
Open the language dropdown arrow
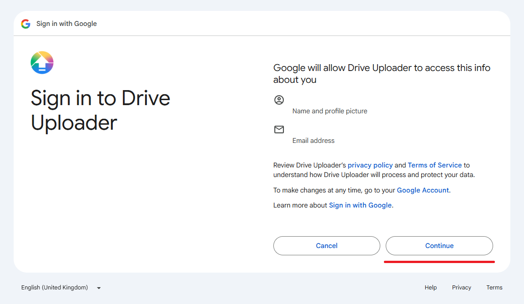point(99,288)
